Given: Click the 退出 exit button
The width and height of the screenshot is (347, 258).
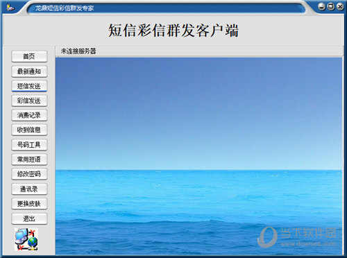Looking at the screenshot, I should [x=29, y=218].
